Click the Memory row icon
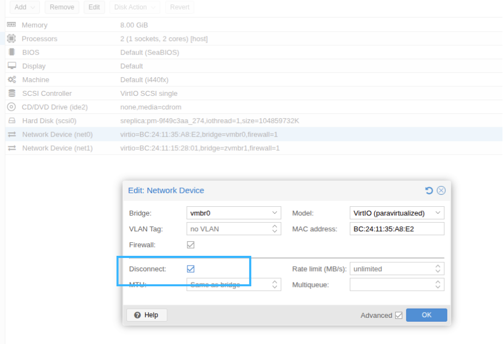 tap(11, 25)
